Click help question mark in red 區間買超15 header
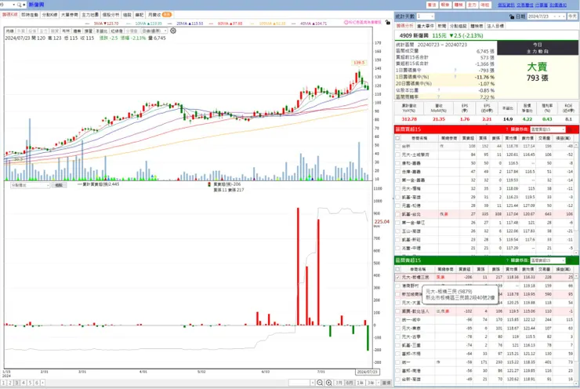Screen dimensions: 580x389 pyautogui.click(x=507, y=129)
